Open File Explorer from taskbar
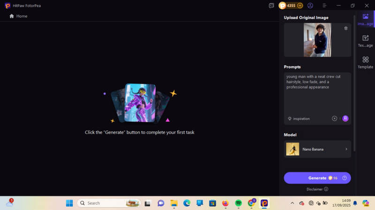Screen dimensions: 375x210 pyautogui.click(x=174, y=203)
